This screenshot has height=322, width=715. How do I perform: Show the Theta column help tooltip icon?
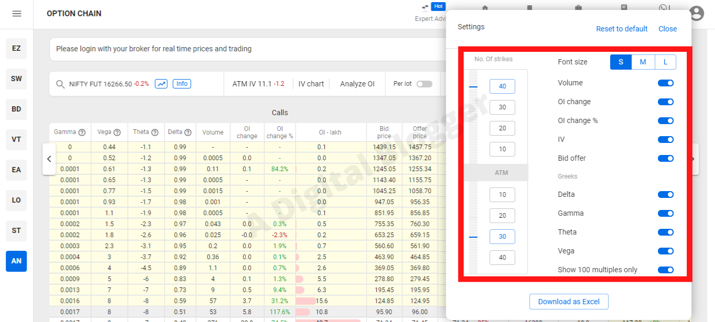[155, 132]
